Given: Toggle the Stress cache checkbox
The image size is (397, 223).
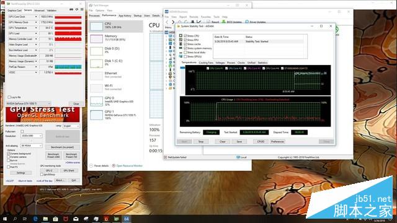Looking at the screenshot, I should point(185,44).
